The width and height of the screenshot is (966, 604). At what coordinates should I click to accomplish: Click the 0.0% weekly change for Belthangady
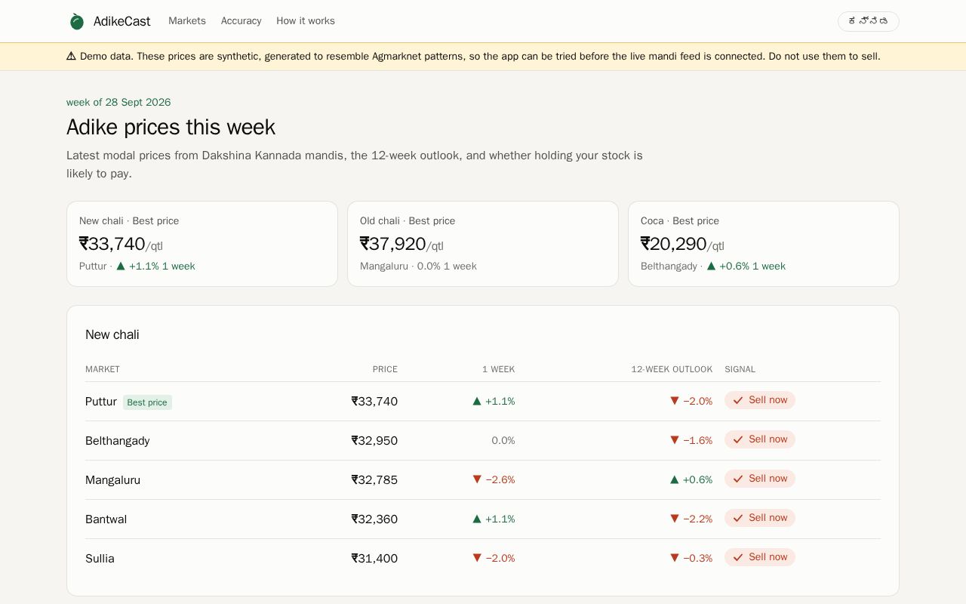503,440
